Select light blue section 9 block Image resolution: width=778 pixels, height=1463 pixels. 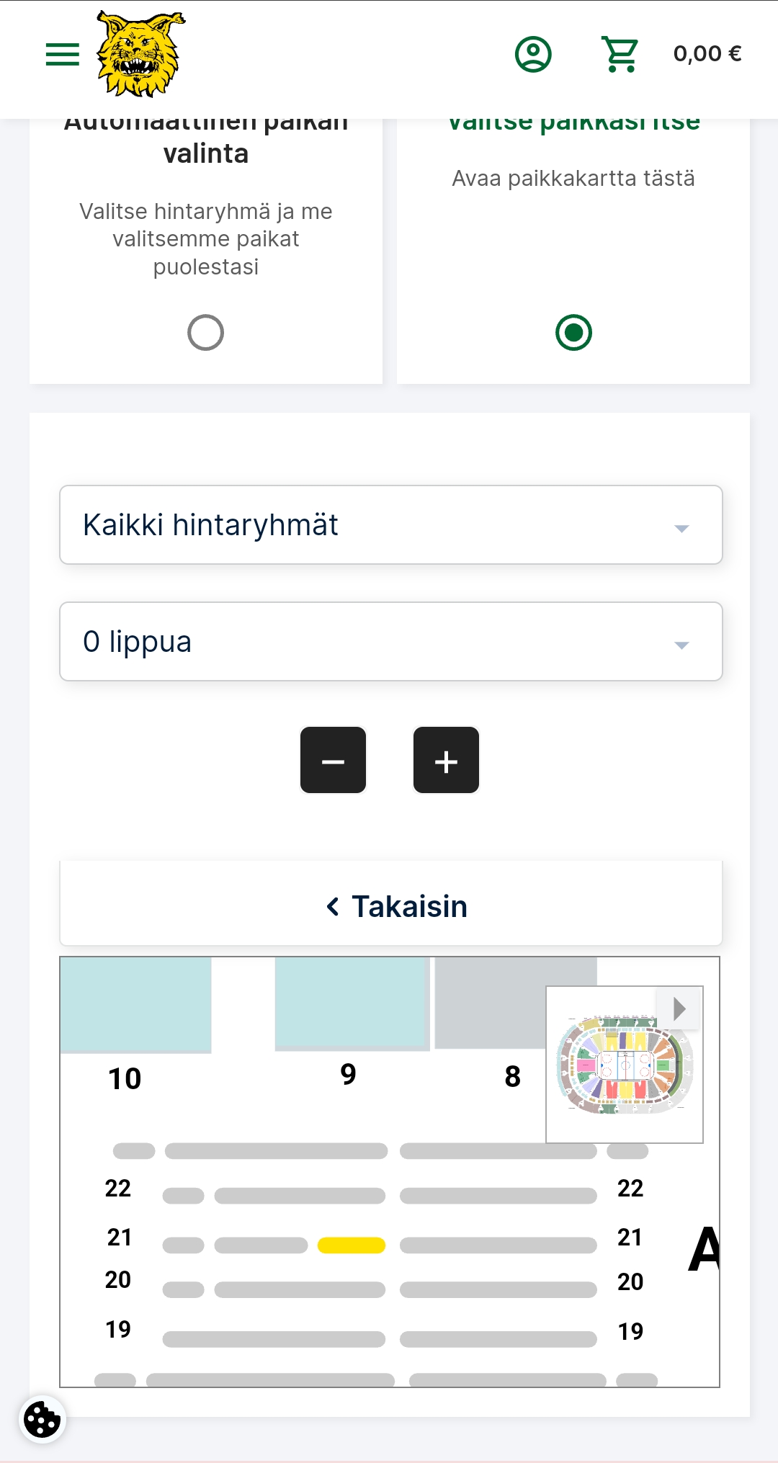[352, 1003]
